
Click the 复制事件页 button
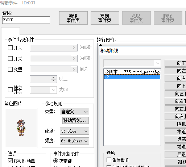coord(105,18)
